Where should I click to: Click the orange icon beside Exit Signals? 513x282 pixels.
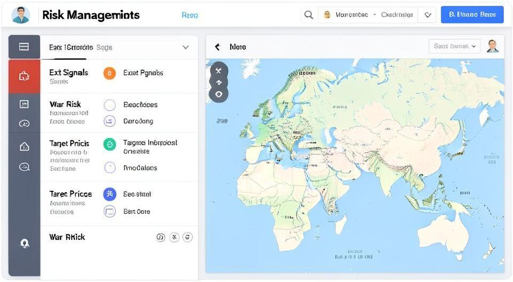(109, 73)
